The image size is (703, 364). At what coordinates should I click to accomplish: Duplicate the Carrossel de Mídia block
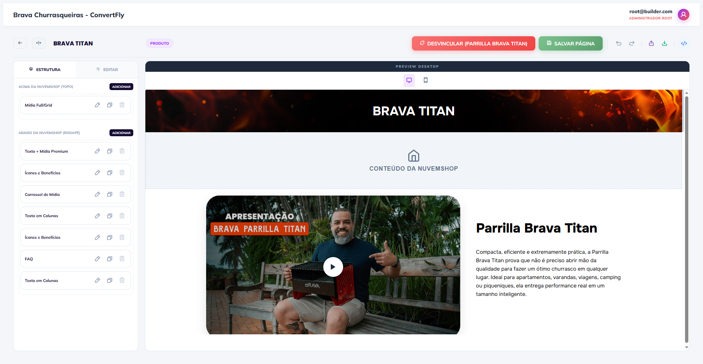[109, 194]
